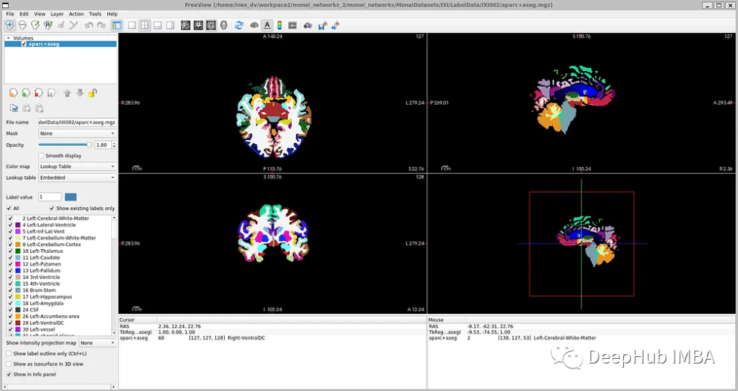This screenshot has height=391, width=738.
Task: Toggle the color bar icon
Action: (279, 25)
